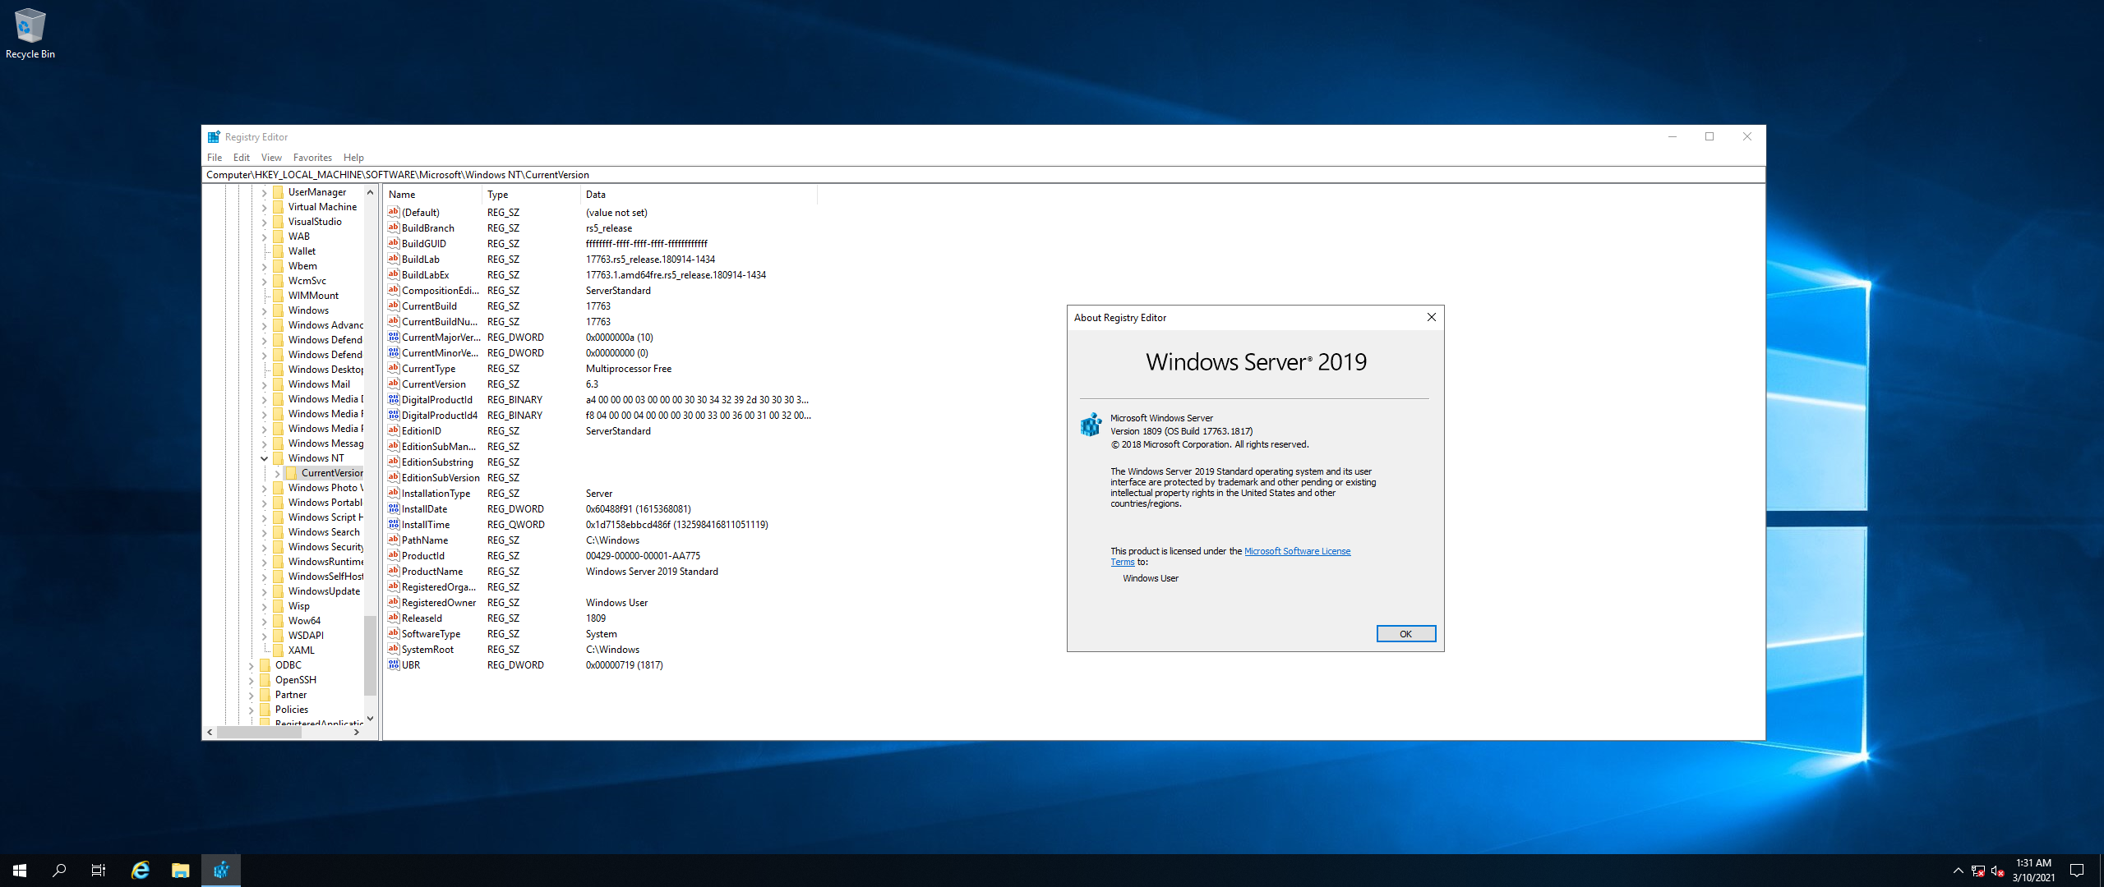Viewport: 2104px width, 887px height.
Task: Click the Name column header
Action: (432, 195)
